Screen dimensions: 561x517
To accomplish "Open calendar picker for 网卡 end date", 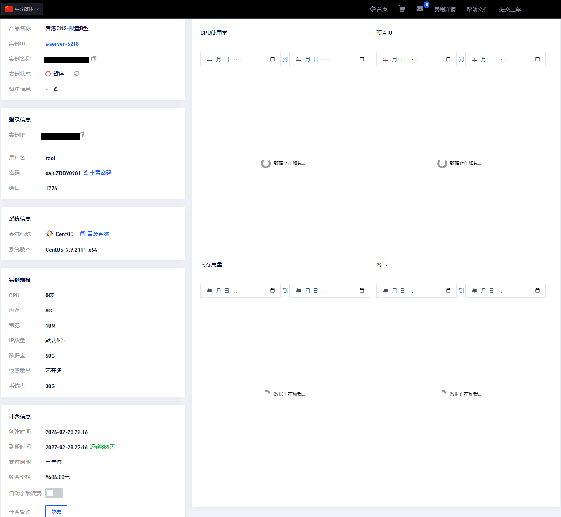I will tap(537, 291).
